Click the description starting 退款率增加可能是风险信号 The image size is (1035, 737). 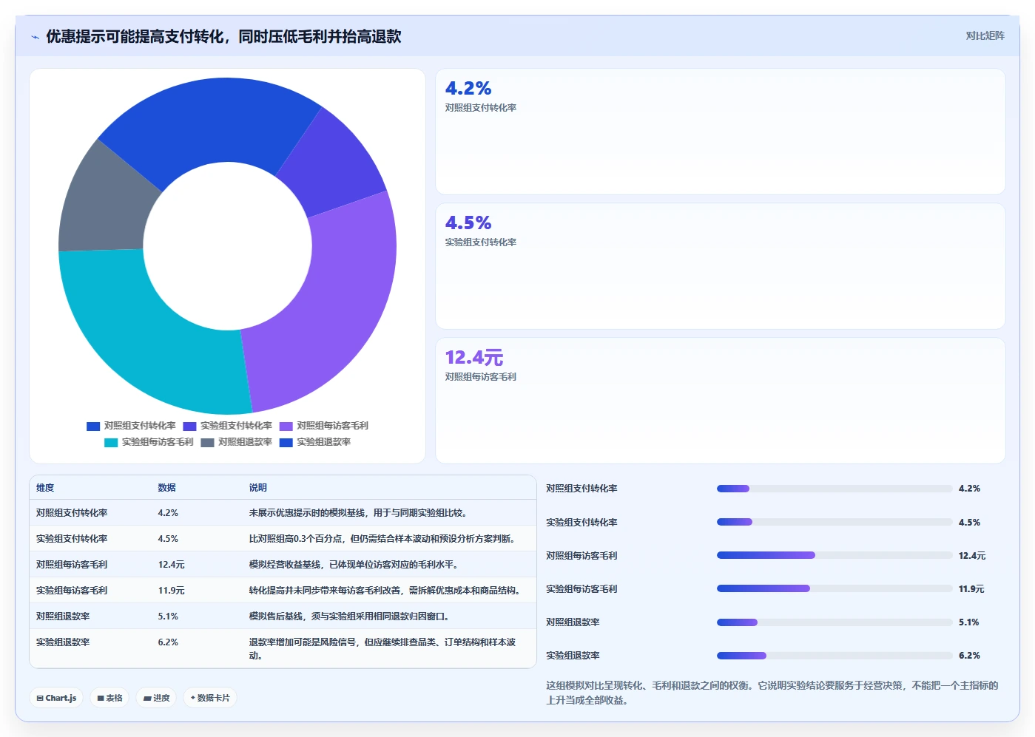(x=383, y=649)
